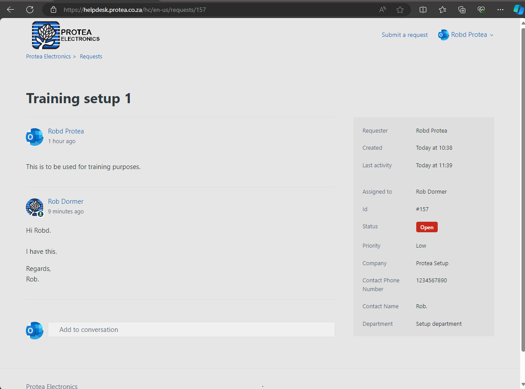Start Read aloud for this page

point(382,9)
